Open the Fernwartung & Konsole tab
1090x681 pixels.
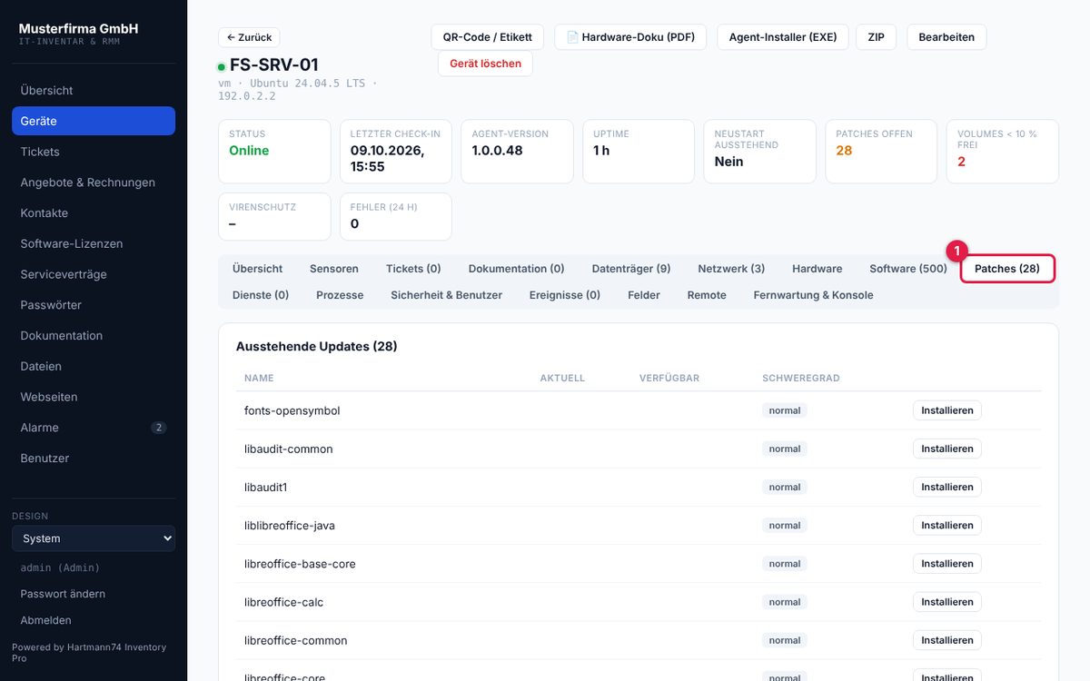(x=813, y=295)
